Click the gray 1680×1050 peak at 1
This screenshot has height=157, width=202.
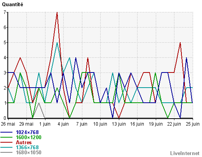pos(38,103)
